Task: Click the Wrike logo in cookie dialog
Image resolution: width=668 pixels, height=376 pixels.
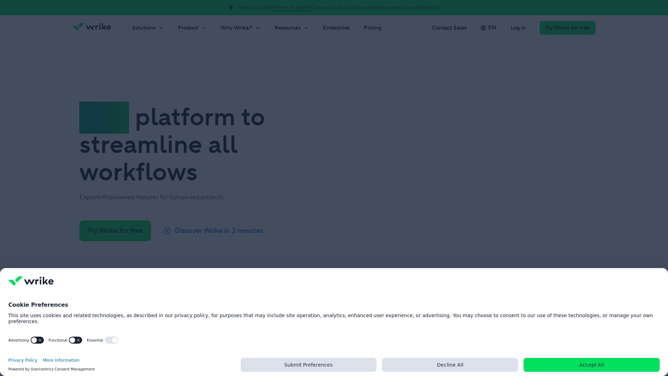Action: tap(31, 281)
